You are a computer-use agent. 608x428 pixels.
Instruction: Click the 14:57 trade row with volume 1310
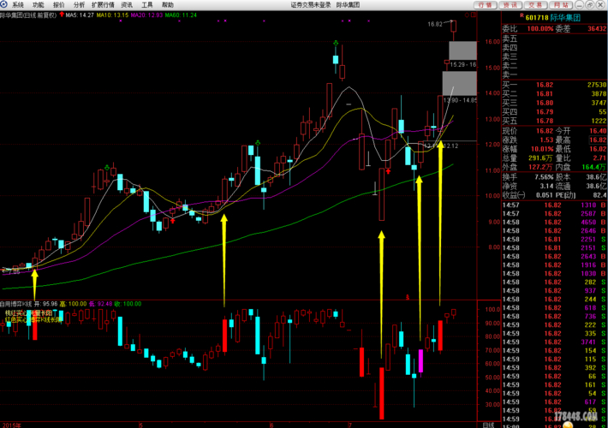click(555, 205)
